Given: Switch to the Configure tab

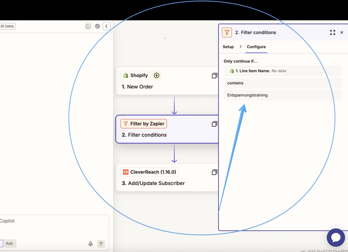Looking at the screenshot, I should 256,47.
